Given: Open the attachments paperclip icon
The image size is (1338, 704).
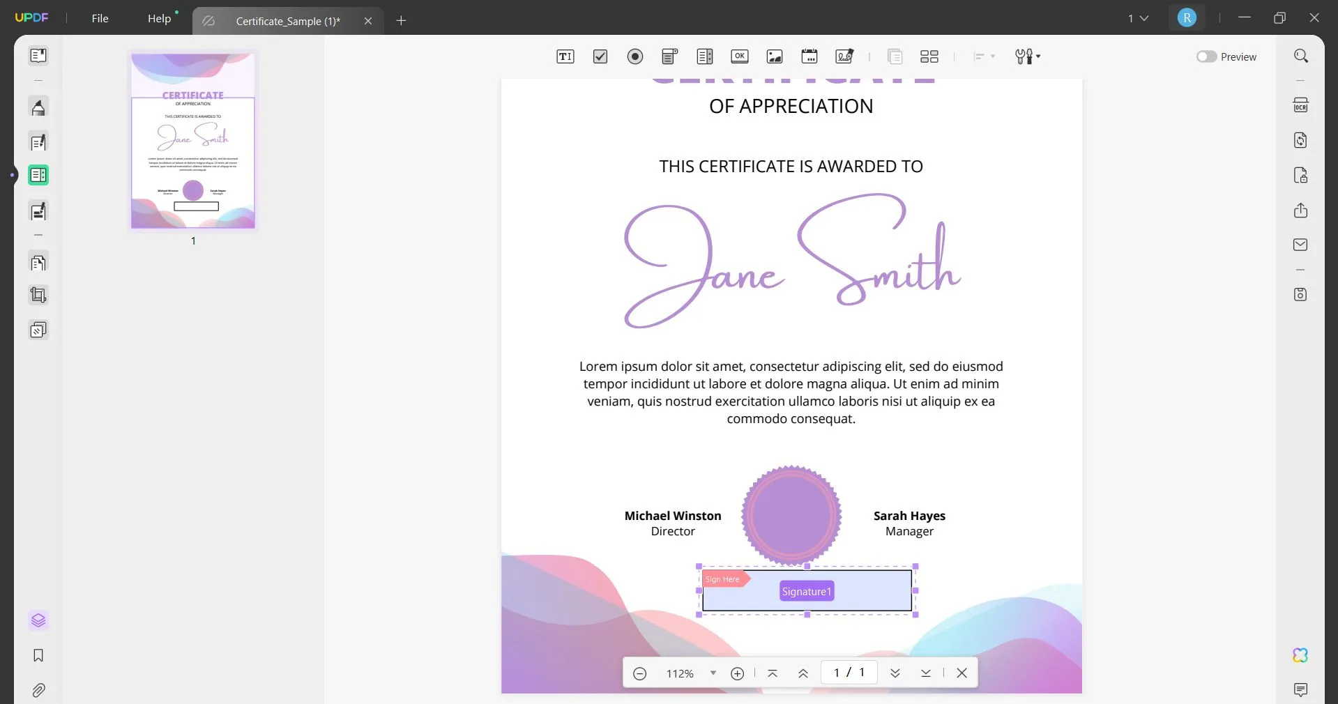Looking at the screenshot, I should tap(38, 690).
